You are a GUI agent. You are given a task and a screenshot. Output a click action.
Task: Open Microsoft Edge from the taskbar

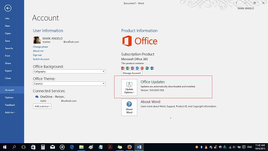tap(72, 147)
